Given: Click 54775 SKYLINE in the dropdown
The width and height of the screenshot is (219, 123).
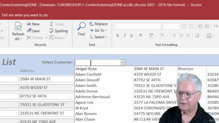Looking at the screenshot, I should point(147,114).
